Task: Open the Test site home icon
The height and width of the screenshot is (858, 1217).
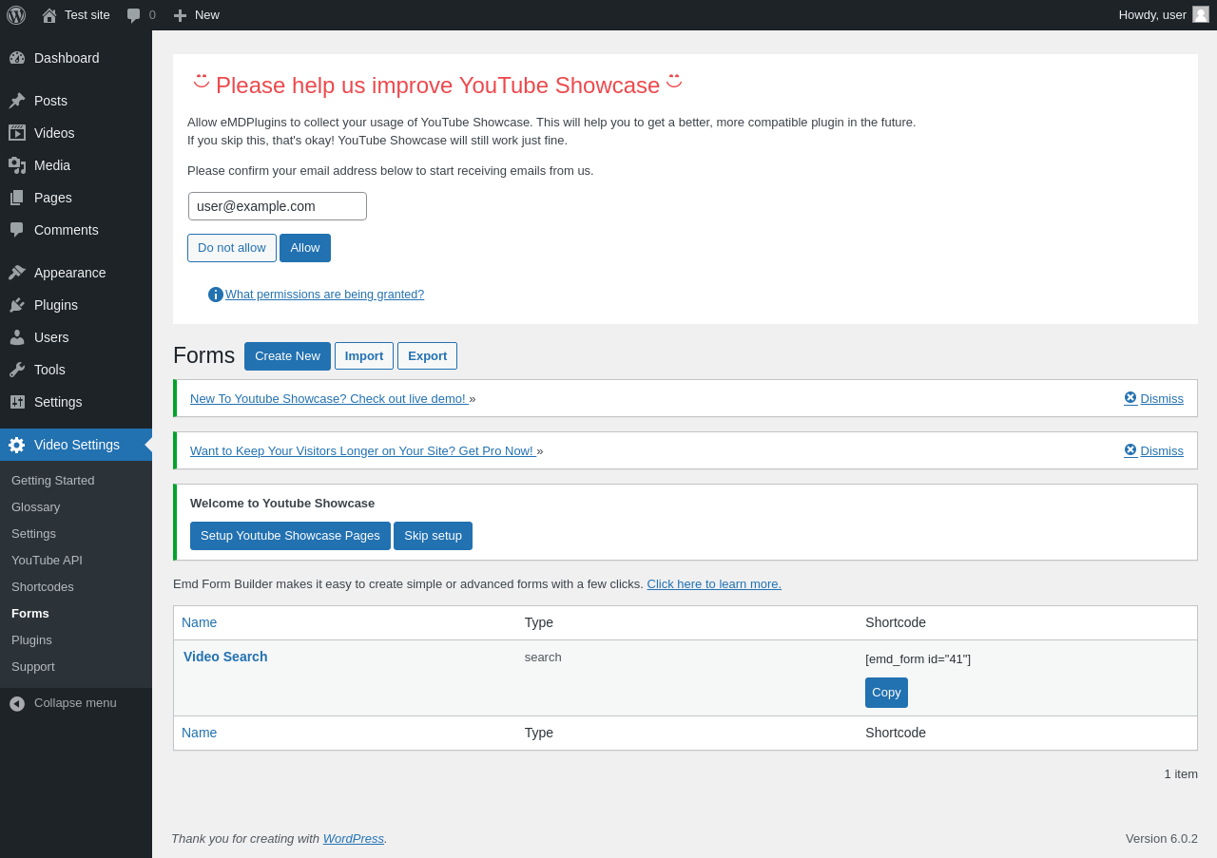Action: (x=49, y=15)
